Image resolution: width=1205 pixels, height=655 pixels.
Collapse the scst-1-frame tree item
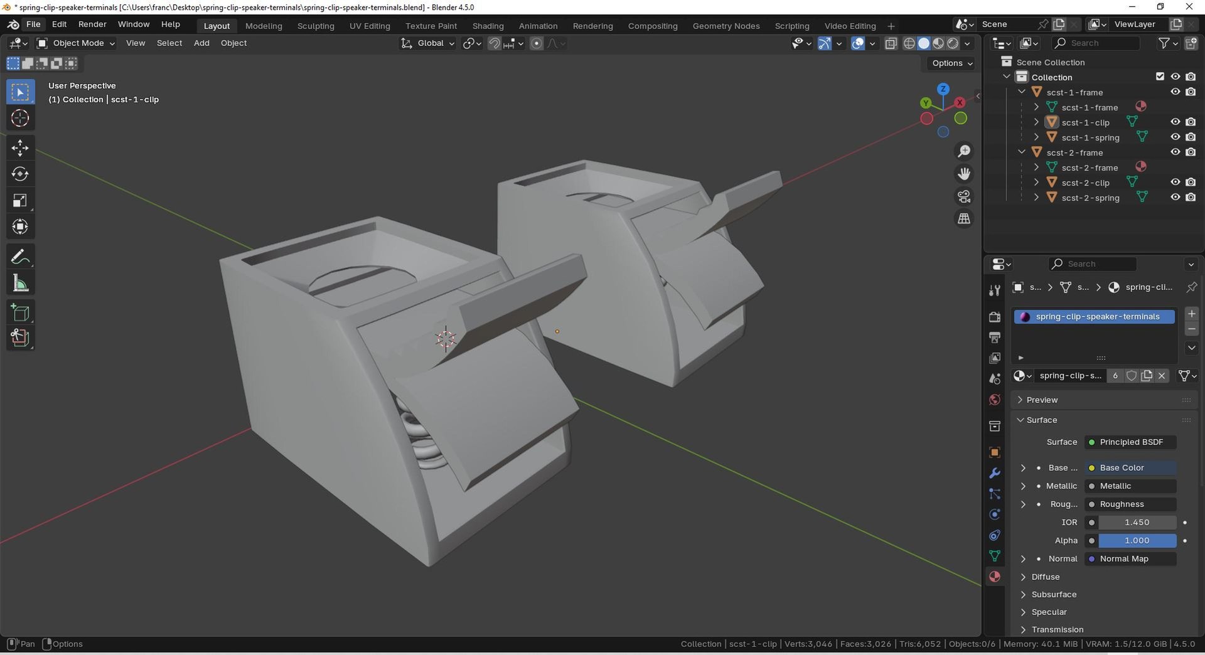point(1022,92)
